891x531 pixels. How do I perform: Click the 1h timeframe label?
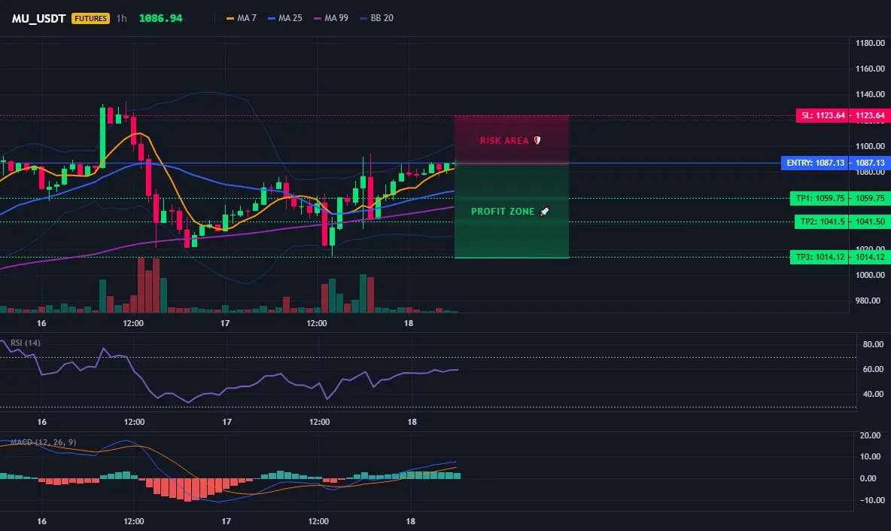click(x=122, y=18)
